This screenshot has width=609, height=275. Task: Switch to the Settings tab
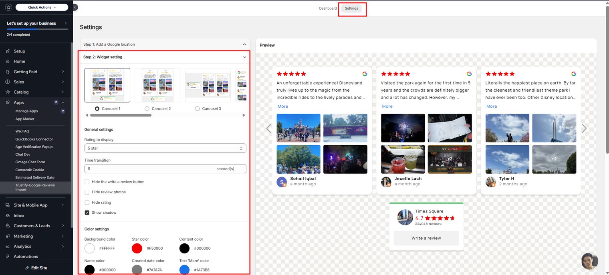click(x=351, y=8)
